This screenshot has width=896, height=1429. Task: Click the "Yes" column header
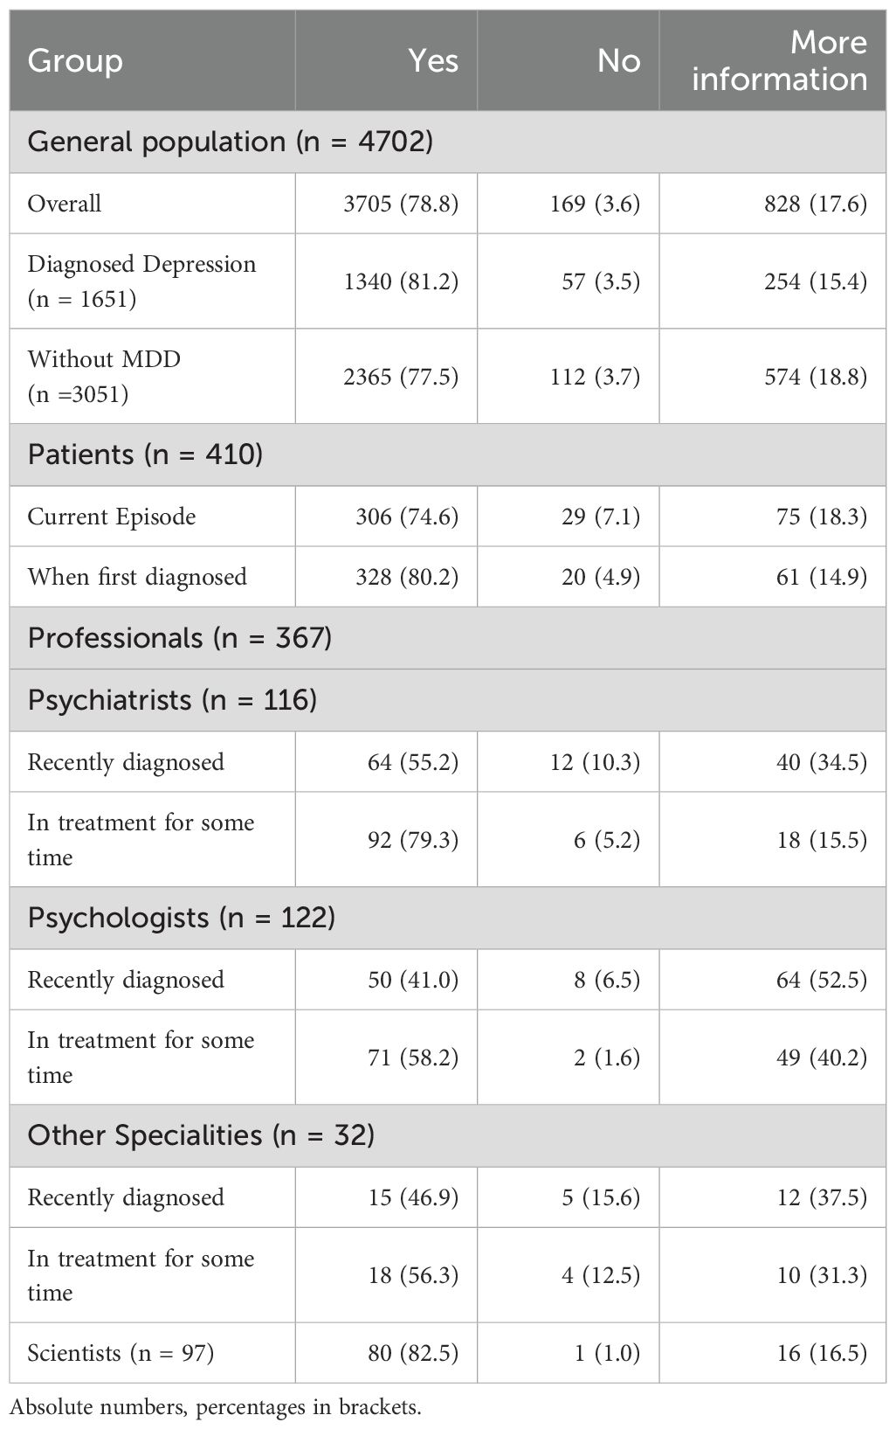432,61
